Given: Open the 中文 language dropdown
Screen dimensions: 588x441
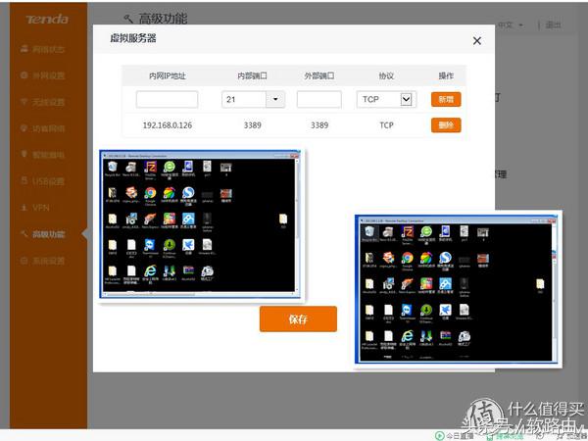Looking at the screenshot, I should tap(510, 25).
